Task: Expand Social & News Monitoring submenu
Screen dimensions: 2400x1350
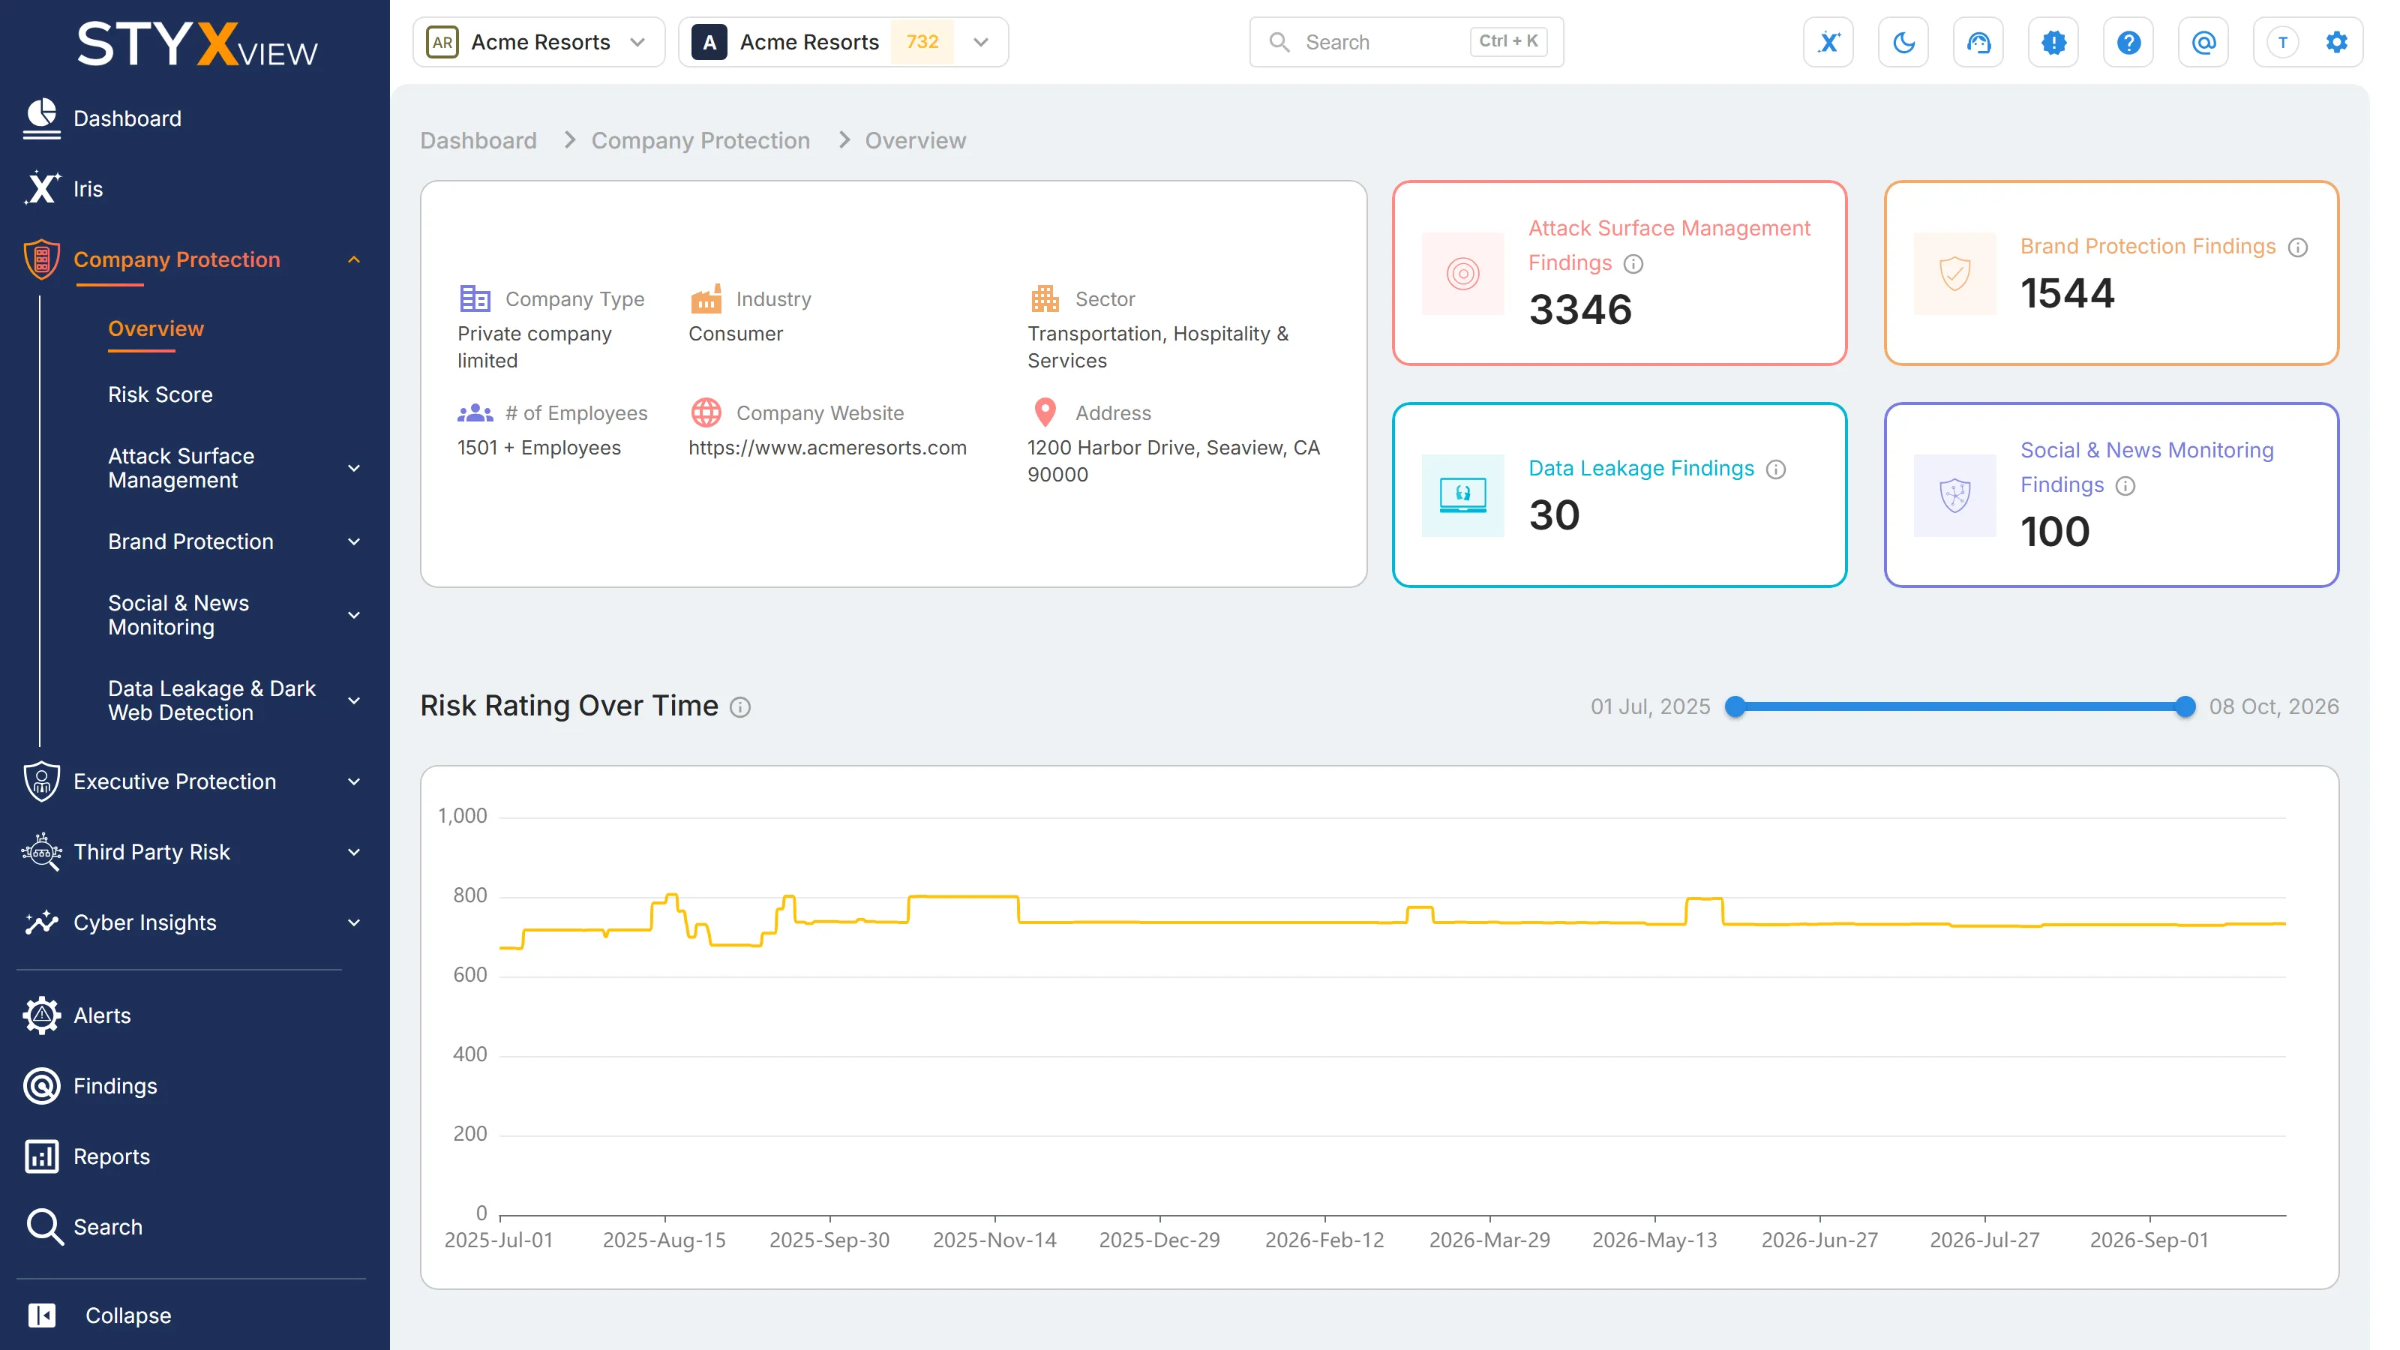Action: (354, 615)
